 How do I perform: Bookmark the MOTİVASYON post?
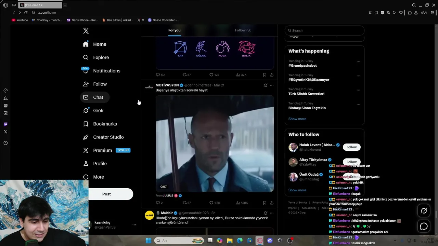(265, 203)
